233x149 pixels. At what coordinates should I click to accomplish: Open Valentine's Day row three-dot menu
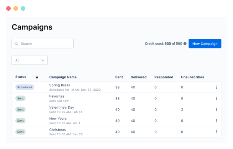(217, 109)
